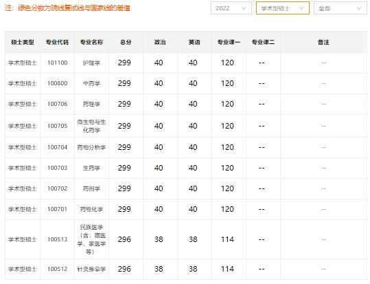The image size is (370, 284).
Task: Select the 中药学 major name cell
Action: pyautogui.click(x=91, y=83)
